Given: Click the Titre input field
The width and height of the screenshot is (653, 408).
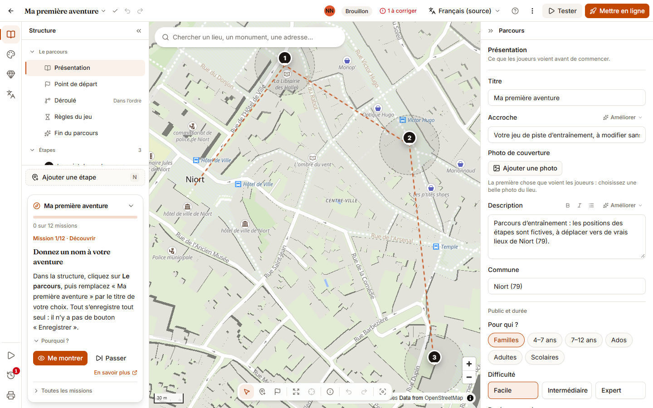Looking at the screenshot, I should point(567,98).
